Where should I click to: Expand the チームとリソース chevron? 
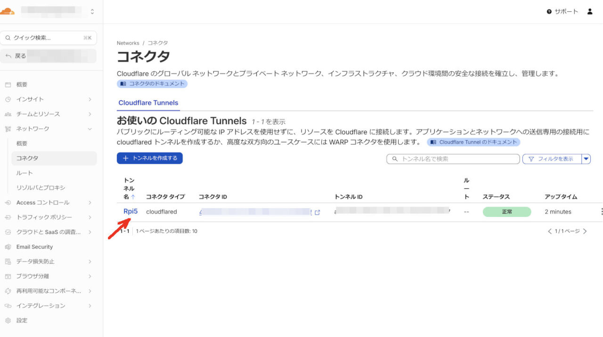[90, 114]
